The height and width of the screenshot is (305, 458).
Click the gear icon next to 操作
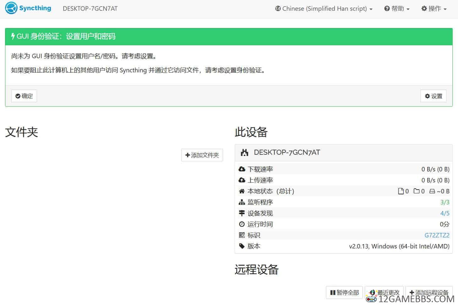(x=424, y=9)
